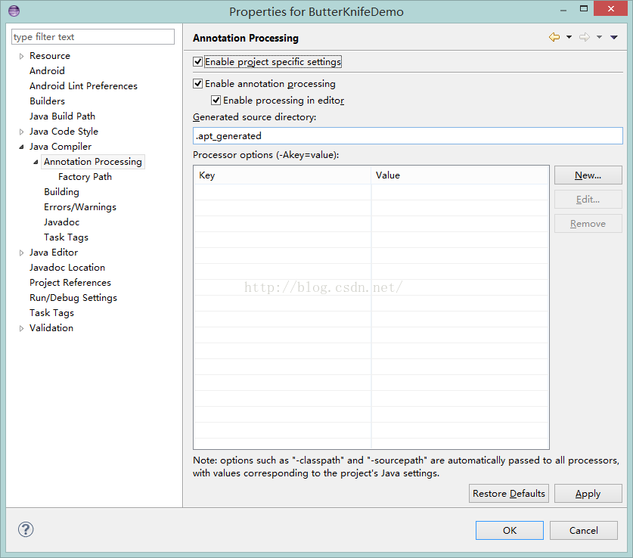Viewport: 633px width, 558px height.
Task: Select Java Compiler item
Action: 61,147
